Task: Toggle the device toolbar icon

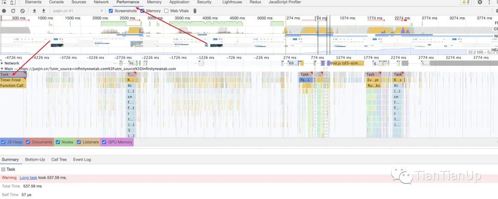Action: point(13,2)
